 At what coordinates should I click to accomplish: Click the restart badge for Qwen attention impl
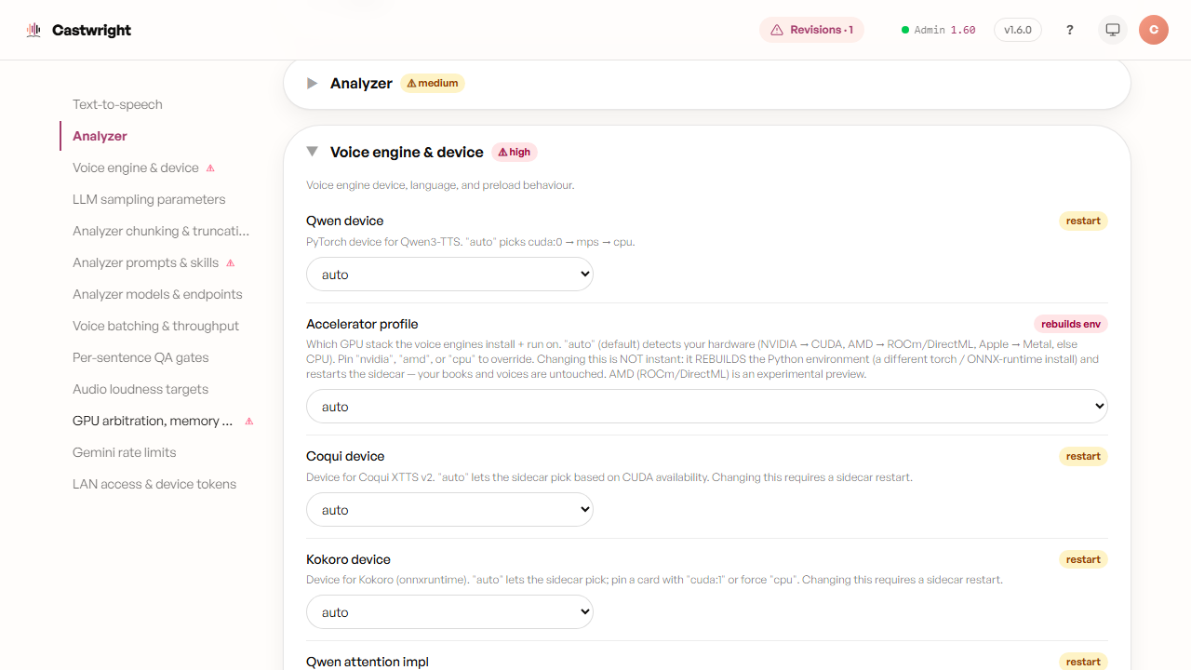click(x=1083, y=662)
